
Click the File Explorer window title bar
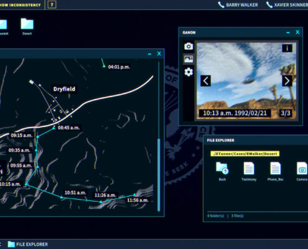pos(256,140)
